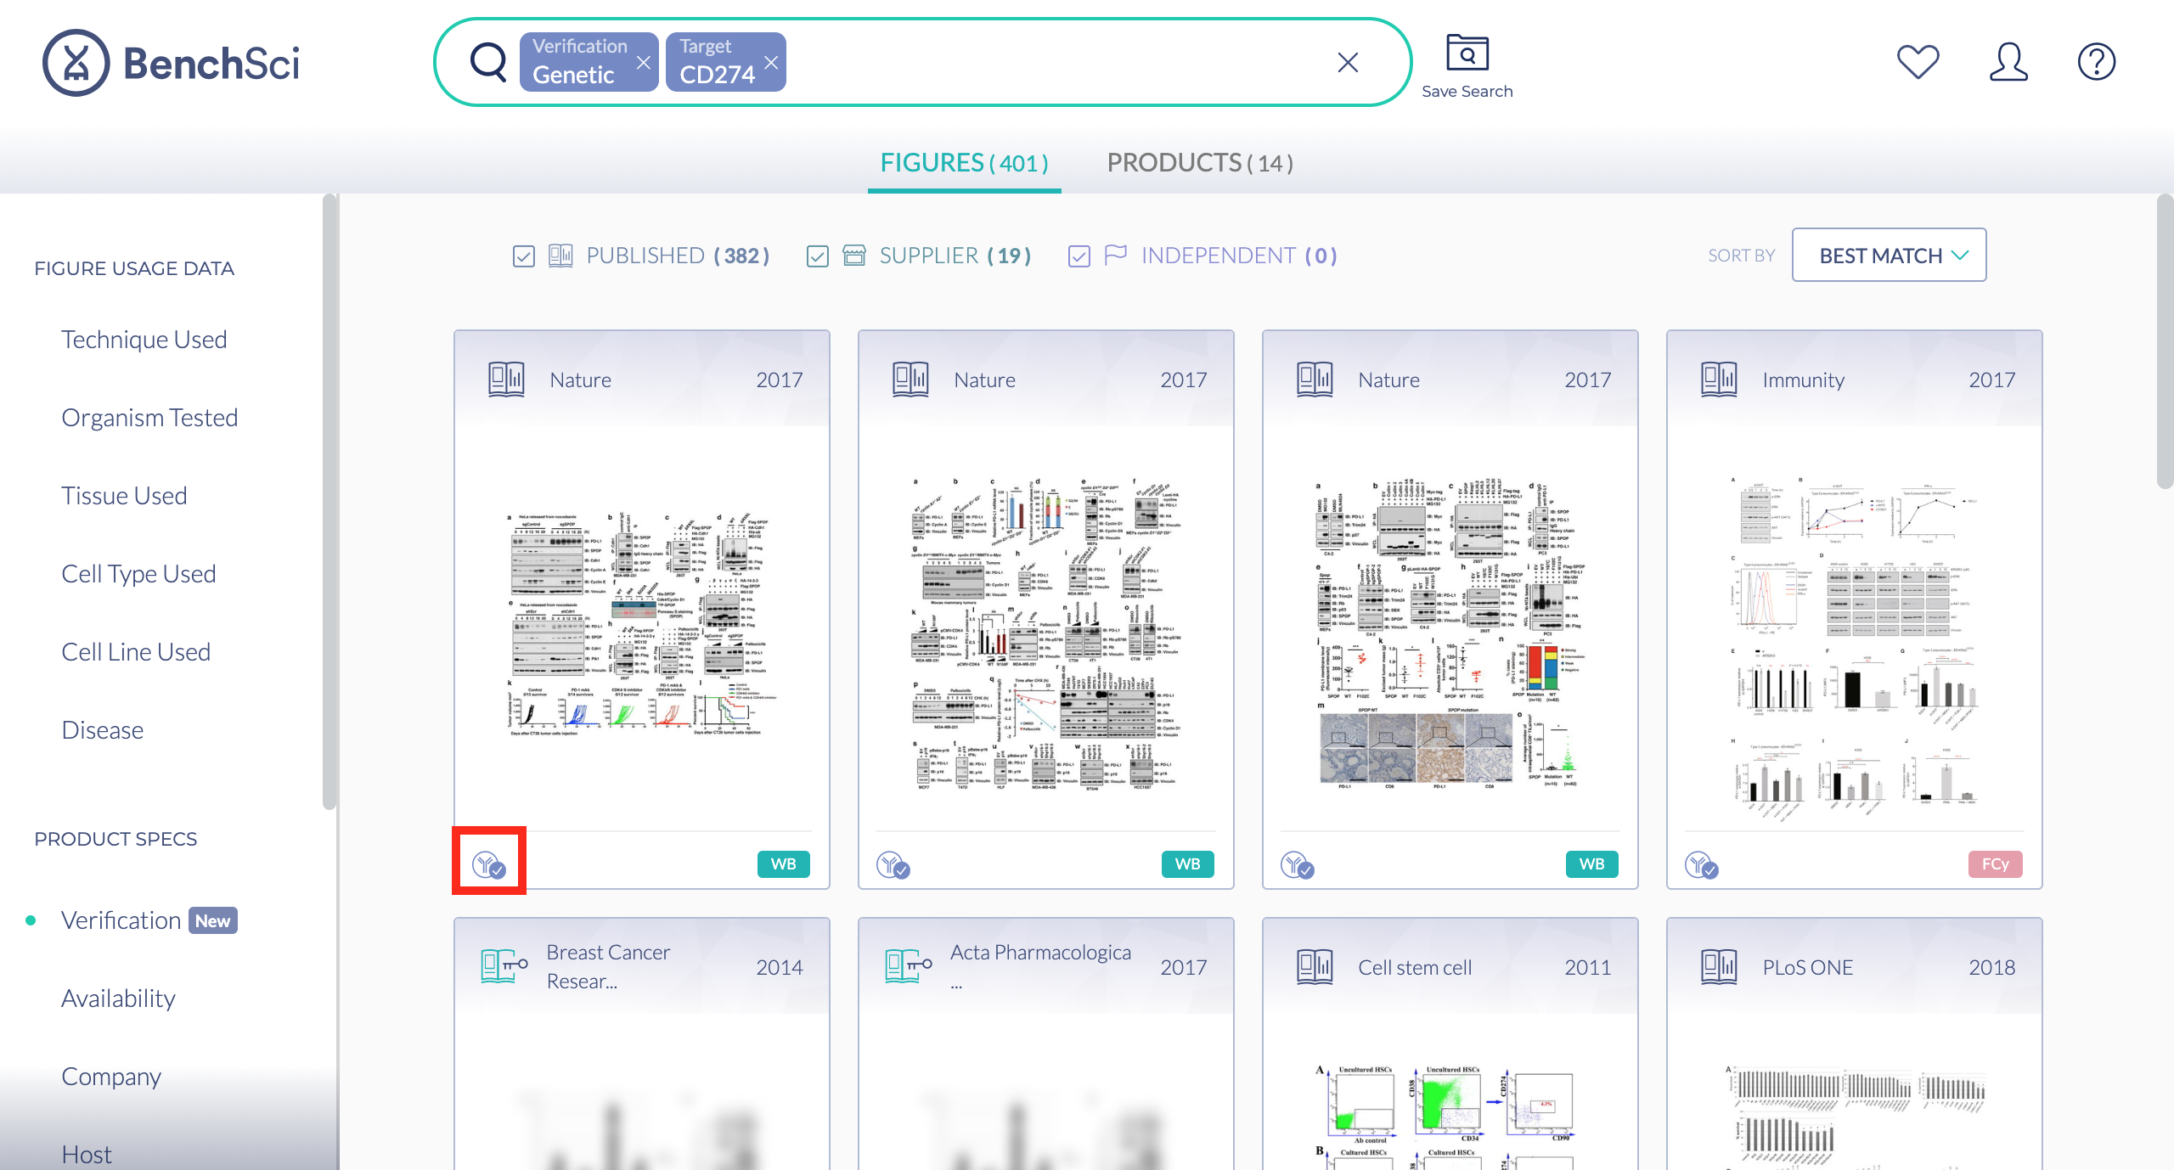Click the Save Search folder icon
The height and width of the screenshot is (1170, 2174).
tap(1467, 53)
